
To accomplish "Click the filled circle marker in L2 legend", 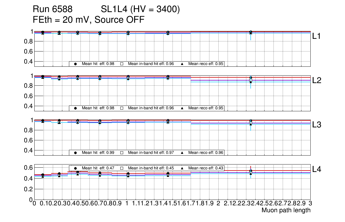I will coord(75,108).
